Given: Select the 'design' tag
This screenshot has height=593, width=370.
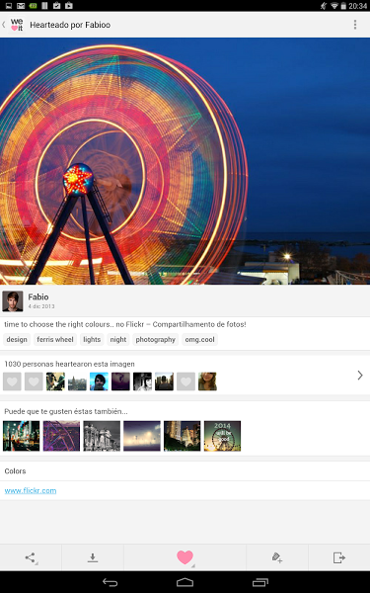Looking at the screenshot, I should click(17, 339).
